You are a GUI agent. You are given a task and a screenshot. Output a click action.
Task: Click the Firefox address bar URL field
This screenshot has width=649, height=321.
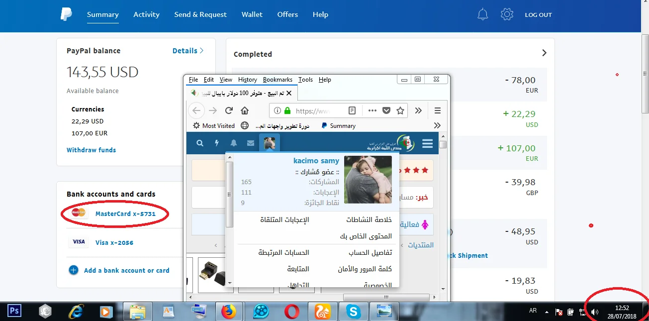click(318, 110)
